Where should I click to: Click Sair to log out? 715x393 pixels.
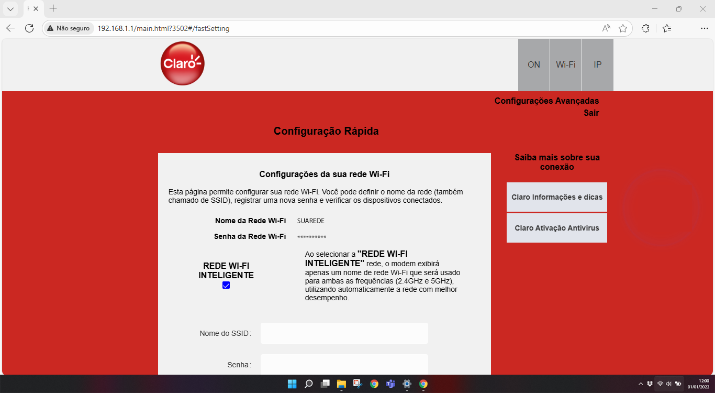click(591, 113)
